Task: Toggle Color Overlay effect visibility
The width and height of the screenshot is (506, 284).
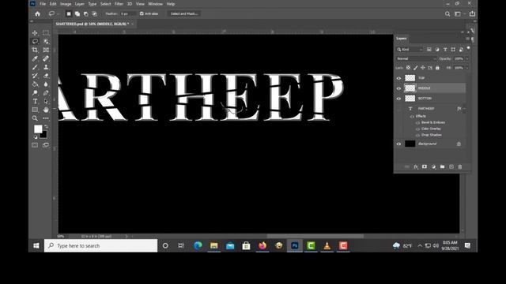Action: [417, 129]
